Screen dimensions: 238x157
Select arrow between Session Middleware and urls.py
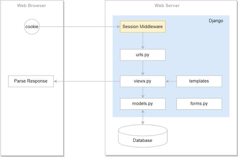[143, 41]
